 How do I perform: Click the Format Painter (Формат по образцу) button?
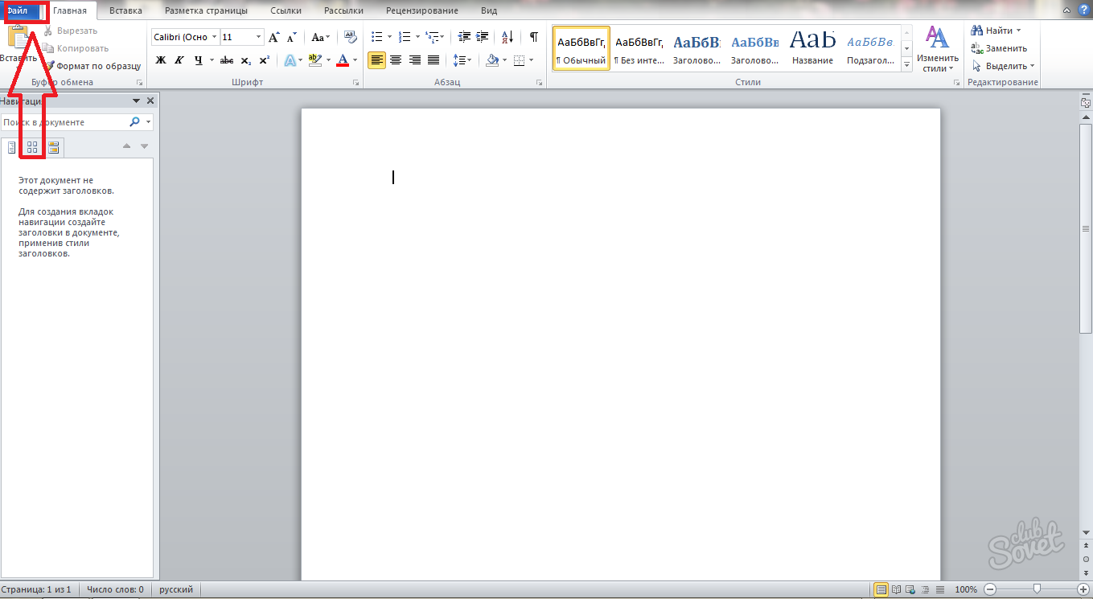pos(93,66)
